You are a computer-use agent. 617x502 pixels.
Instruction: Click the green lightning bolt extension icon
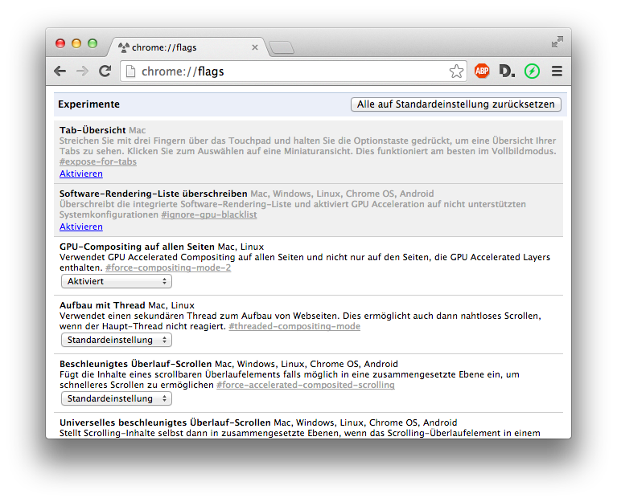[x=532, y=71]
